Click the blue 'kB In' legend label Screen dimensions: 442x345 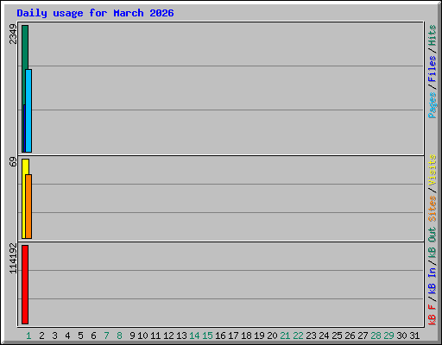point(433,280)
